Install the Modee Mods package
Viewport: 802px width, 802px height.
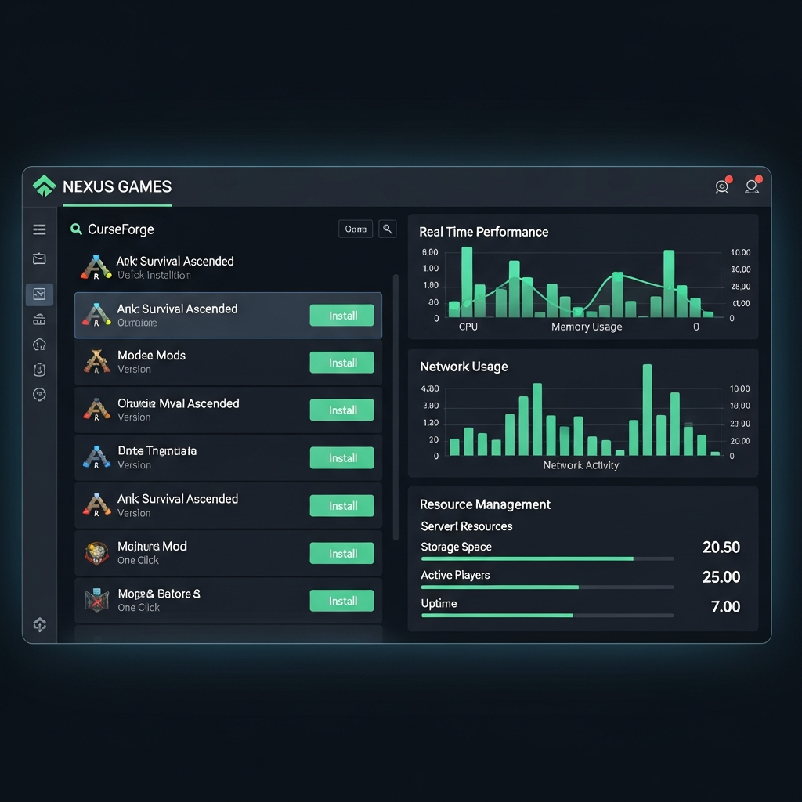(x=341, y=362)
